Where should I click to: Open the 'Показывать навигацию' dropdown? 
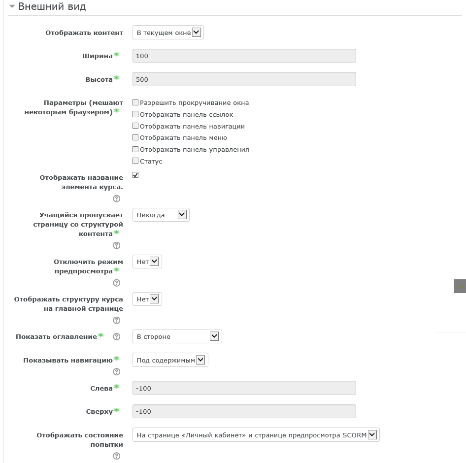tap(170, 360)
